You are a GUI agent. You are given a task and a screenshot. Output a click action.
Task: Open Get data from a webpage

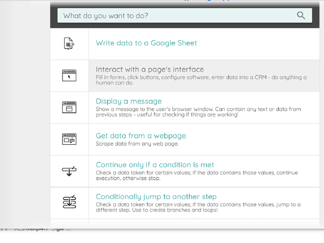pos(141,136)
